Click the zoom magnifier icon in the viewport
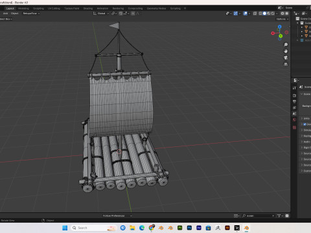311x233 pixels. click(x=286, y=45)
